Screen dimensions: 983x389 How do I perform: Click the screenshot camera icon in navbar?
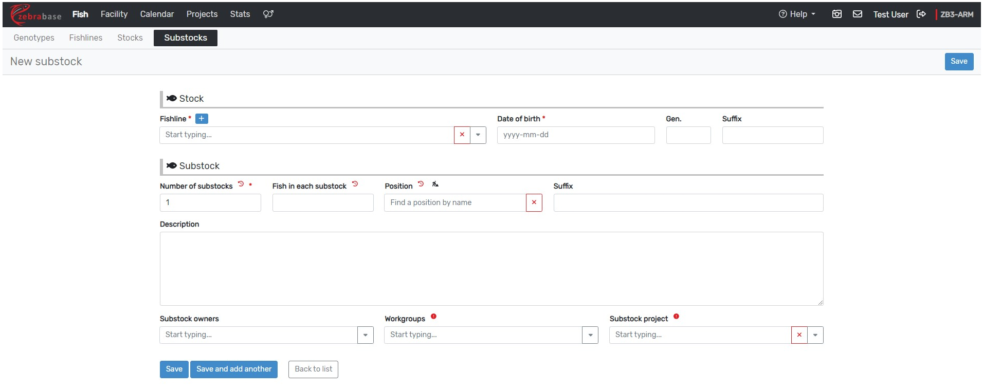point(836,14)
